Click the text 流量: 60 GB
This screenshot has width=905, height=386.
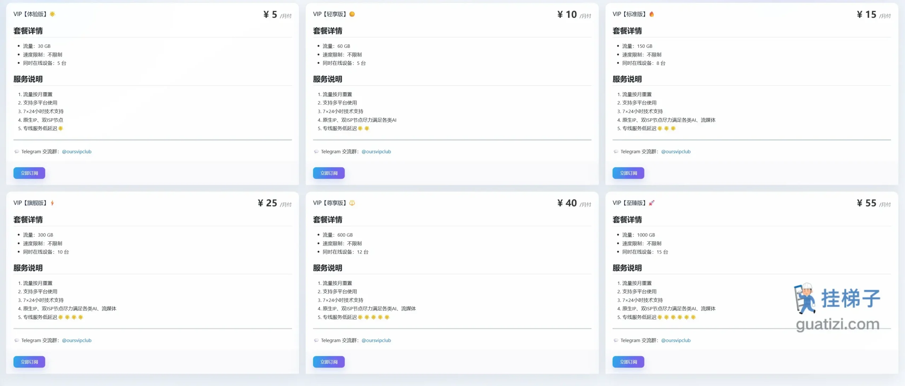336,46
